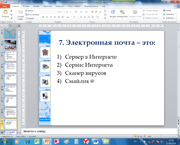This screenshot has height=145, width=180.
Task: Click the zoom slider handle in status bar
Action: point(161,136)
